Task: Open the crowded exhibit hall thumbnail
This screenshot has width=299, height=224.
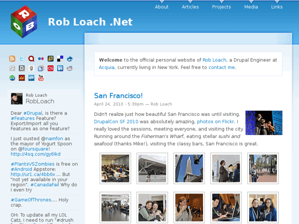Action: click(115, 208)
